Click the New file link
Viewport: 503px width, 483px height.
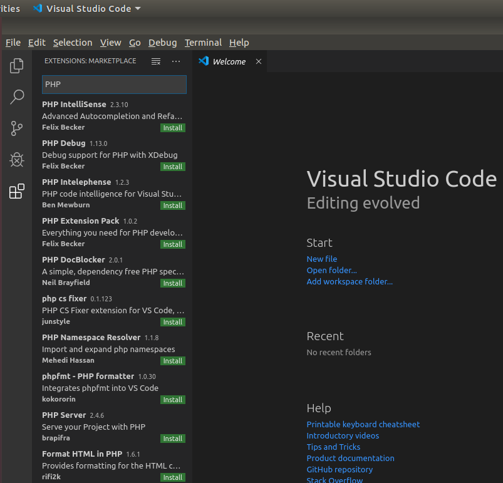tap(322, 259)
